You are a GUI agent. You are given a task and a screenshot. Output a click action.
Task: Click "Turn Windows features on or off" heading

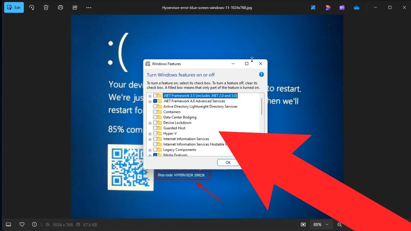click(181, 75)
